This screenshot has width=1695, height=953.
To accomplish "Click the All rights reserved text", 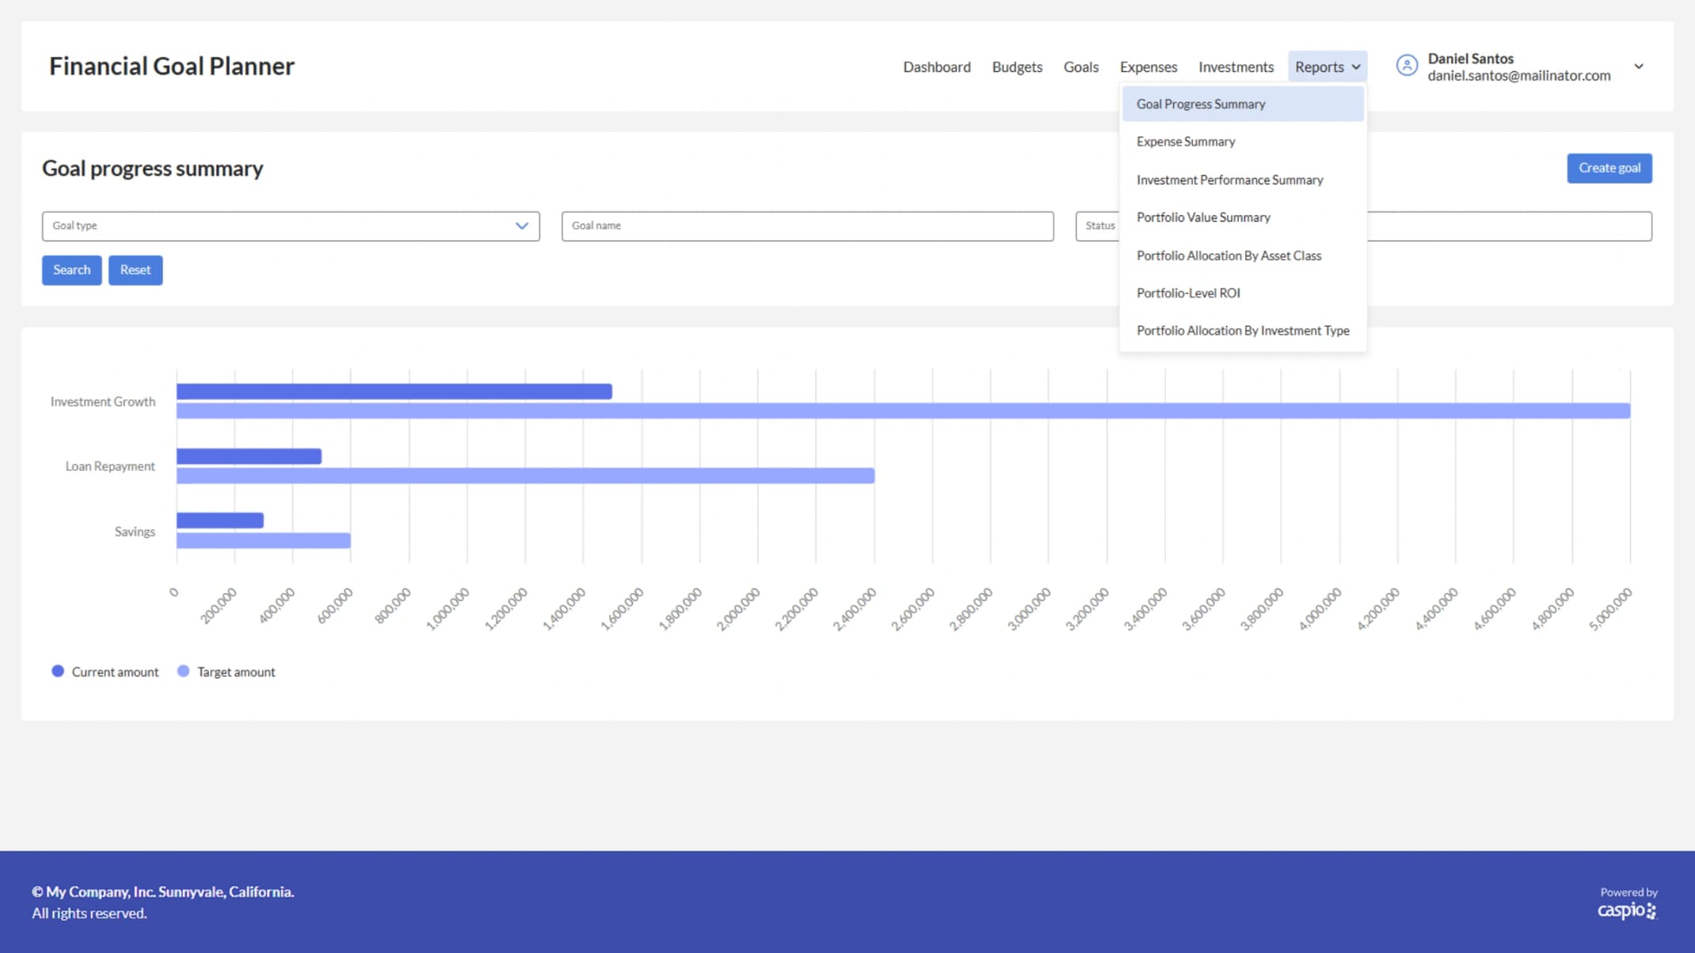I will point(90,913).
